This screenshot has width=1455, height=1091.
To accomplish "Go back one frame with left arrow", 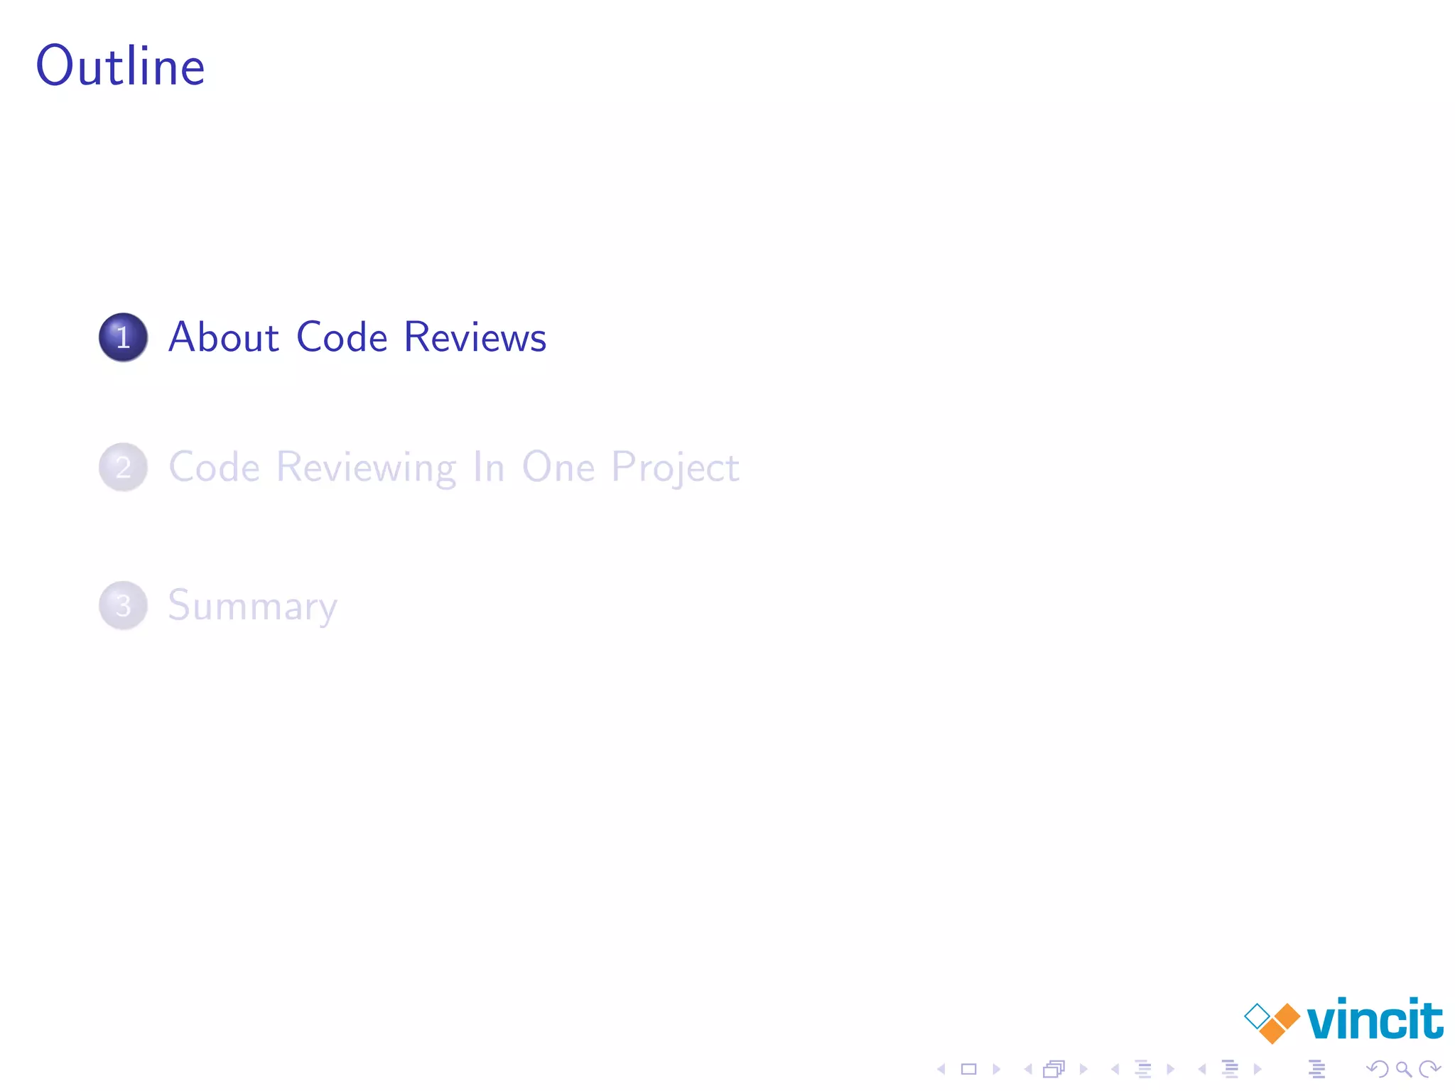I will (x=1028, y=1069).
